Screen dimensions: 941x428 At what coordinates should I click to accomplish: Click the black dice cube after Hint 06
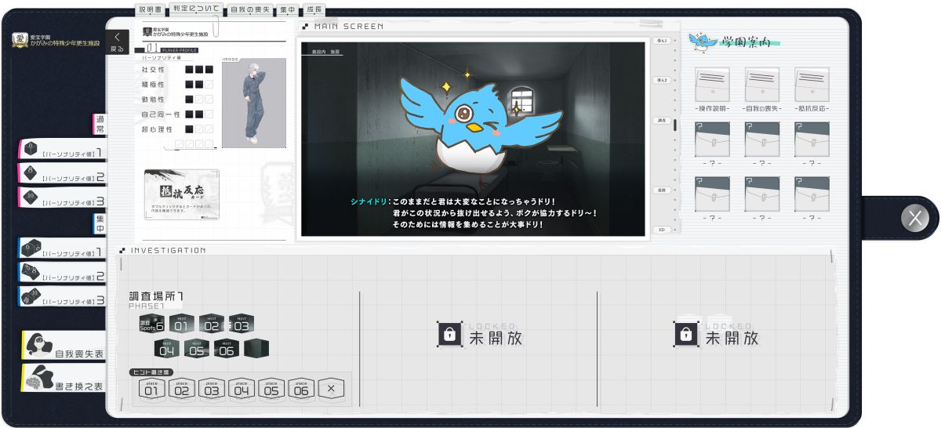[256, 348]
